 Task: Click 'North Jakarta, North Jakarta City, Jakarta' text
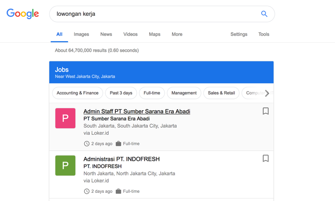pos(129,173)
